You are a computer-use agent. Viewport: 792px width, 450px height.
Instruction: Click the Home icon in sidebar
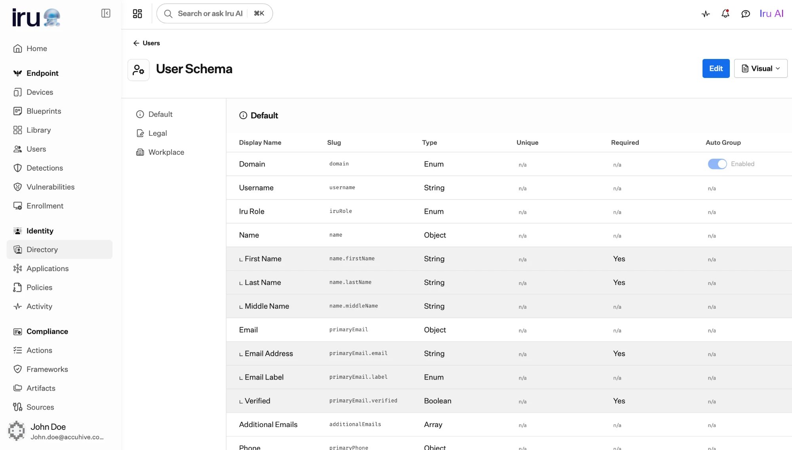point(17,48)
